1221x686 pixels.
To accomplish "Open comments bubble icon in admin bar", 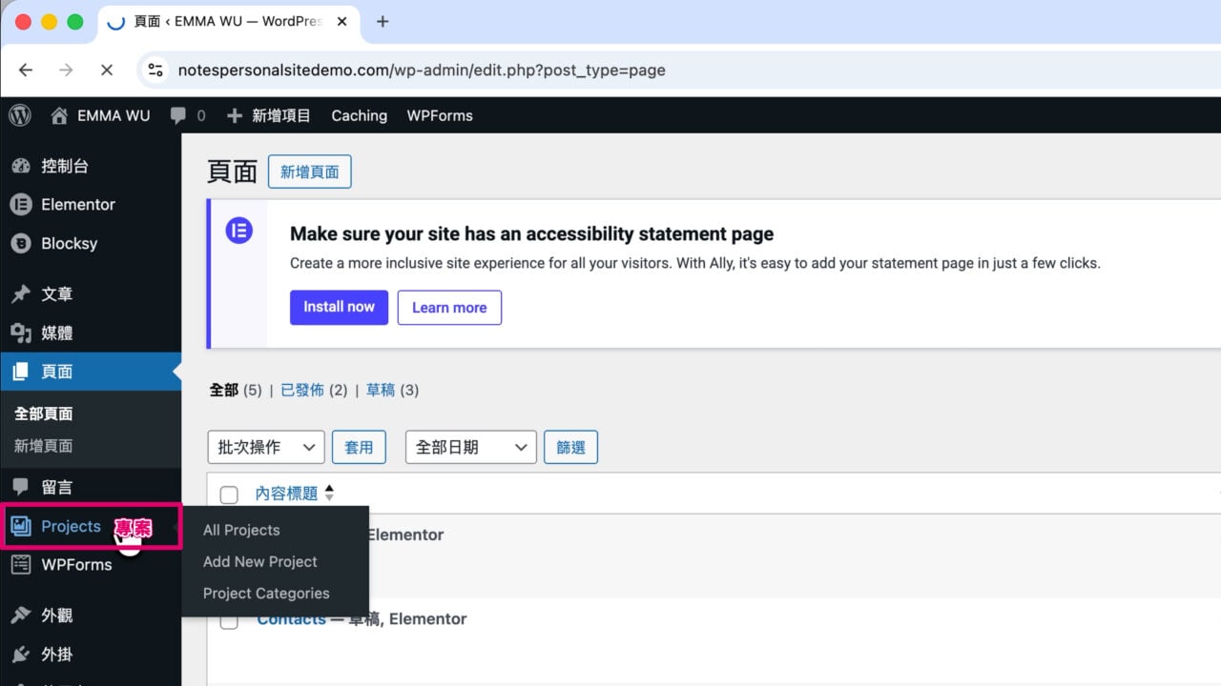I will pos(178,115).
